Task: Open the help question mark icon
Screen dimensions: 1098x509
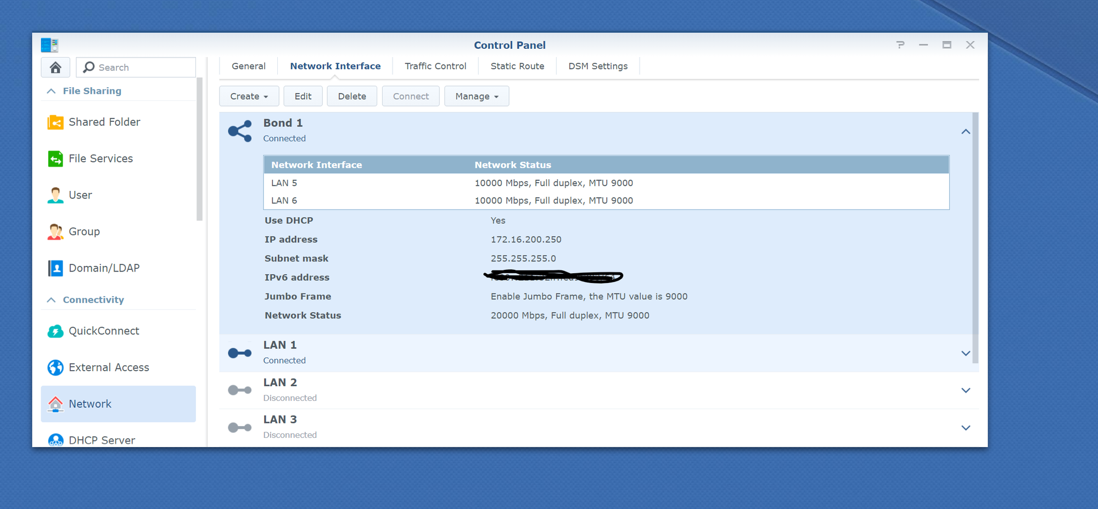Action: 900,44
